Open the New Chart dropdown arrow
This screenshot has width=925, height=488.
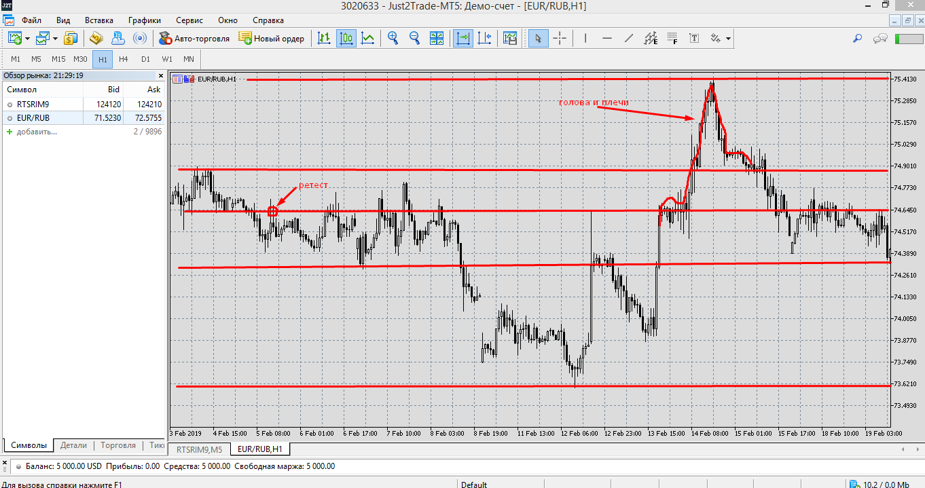point(27,39)
